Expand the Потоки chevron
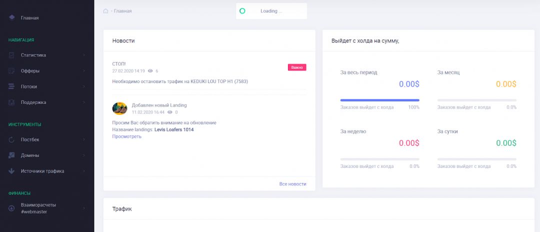540x232 pixels. 84,86
